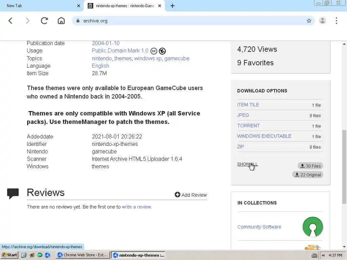Open the profile avatar button
347x260 pixels.
pos(323,21)
